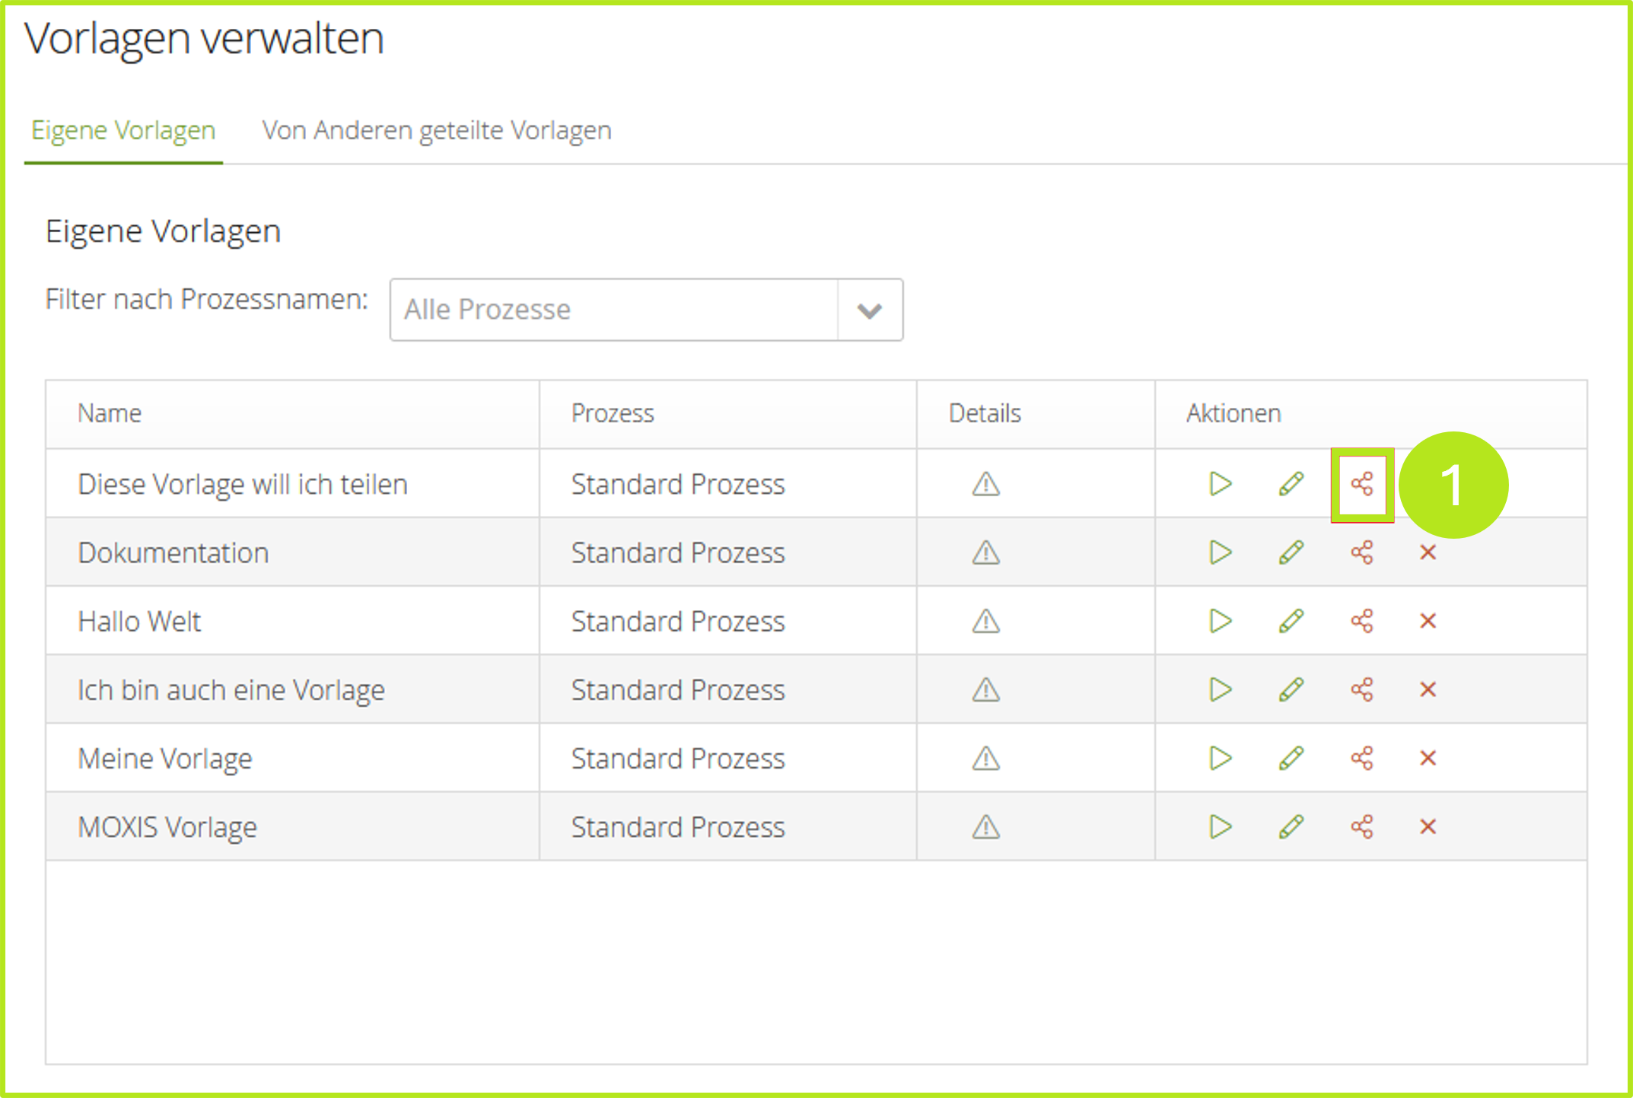Delete the 'Dokumentation' template
Image resolution: width=1633 pixels, height=1098 pixels.
click(1428, 552)
